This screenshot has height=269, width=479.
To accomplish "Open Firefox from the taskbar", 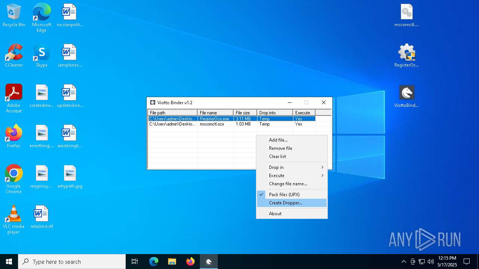I will pos(190,262).
